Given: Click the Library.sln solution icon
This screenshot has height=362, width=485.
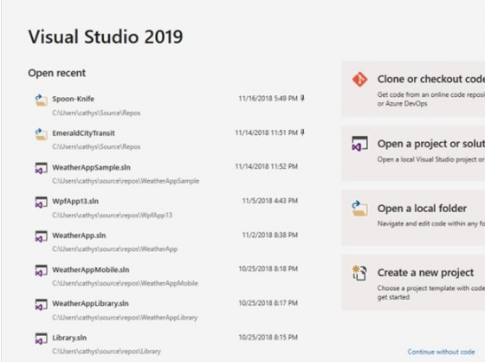Looking at the screenshot, I should click(42, 339).
